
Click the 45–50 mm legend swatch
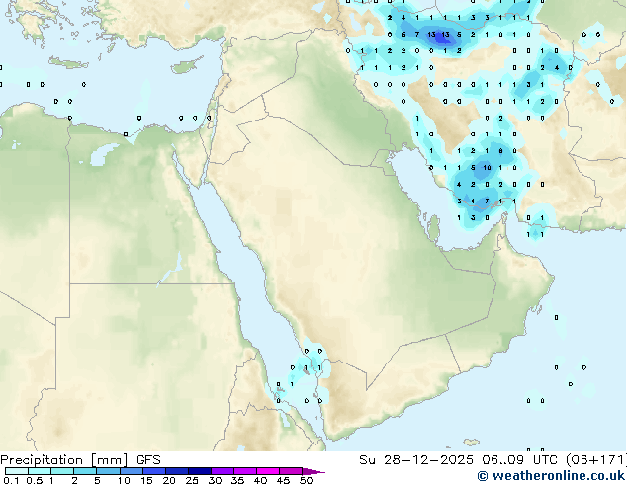[x=291, y=471]
